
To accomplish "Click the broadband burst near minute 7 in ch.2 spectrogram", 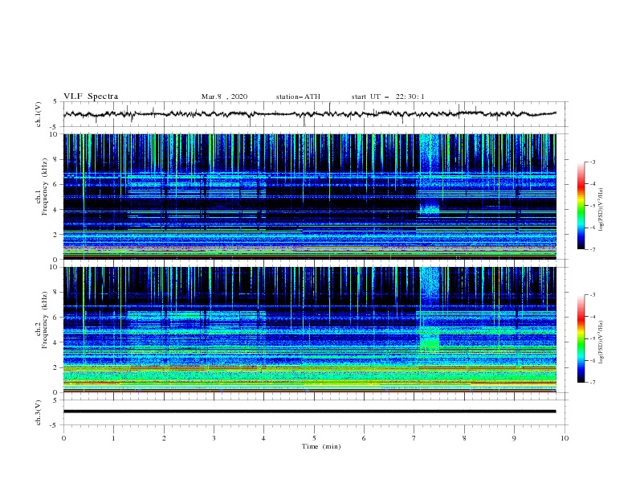I will (430, 309).
